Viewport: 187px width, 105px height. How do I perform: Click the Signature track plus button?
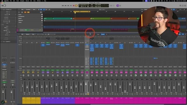pyautogui.click(x=42, y=20)
